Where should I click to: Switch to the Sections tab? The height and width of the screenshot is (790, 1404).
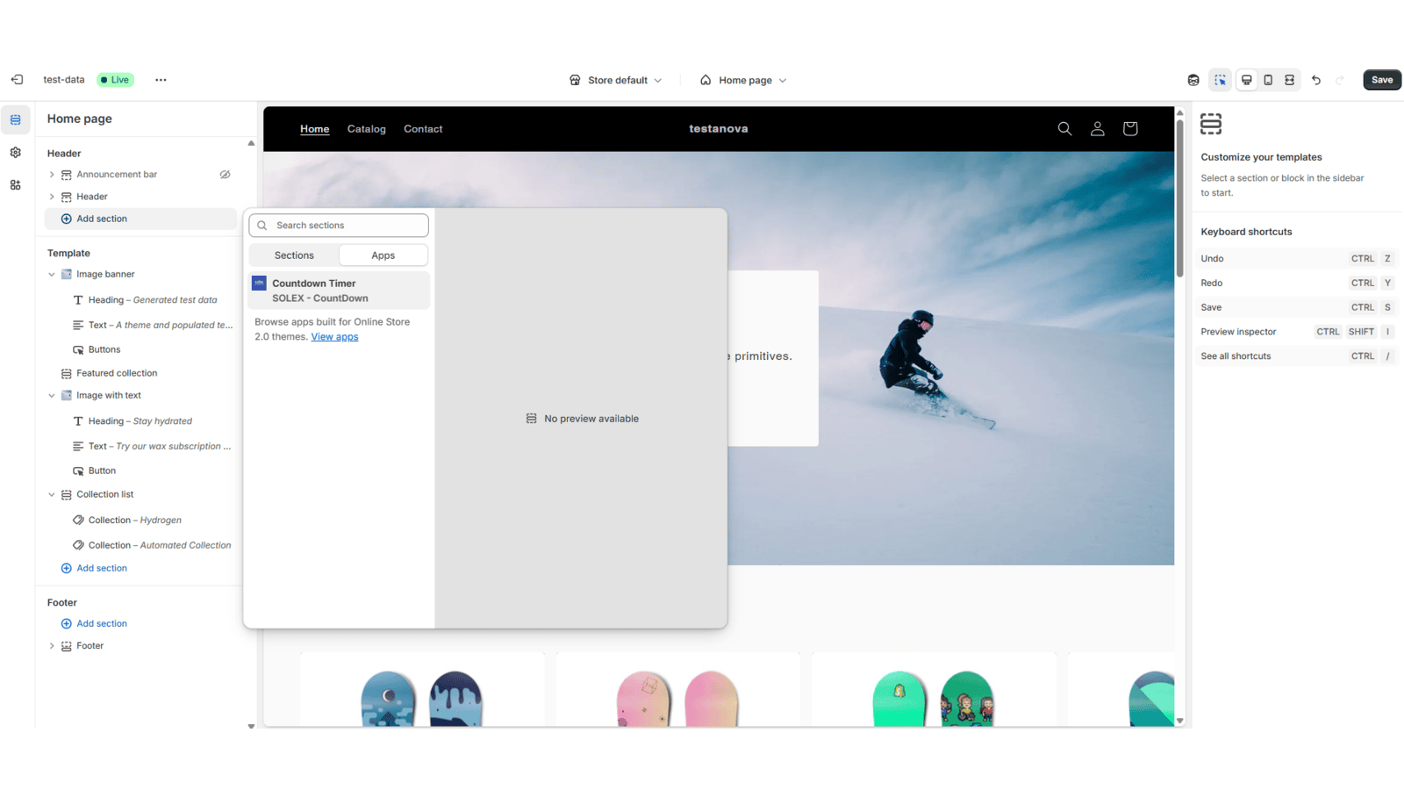294,255
